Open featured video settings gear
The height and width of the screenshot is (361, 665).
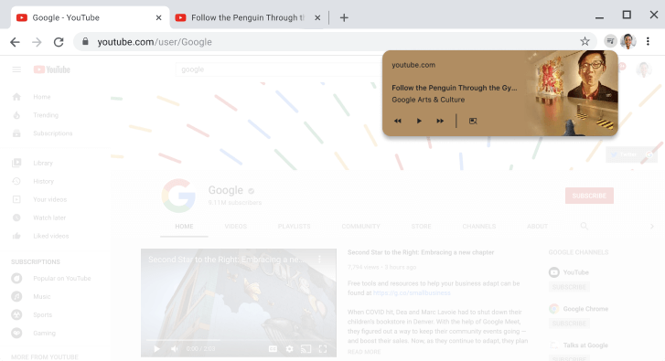pyautogui.click(x=289, y=349)
